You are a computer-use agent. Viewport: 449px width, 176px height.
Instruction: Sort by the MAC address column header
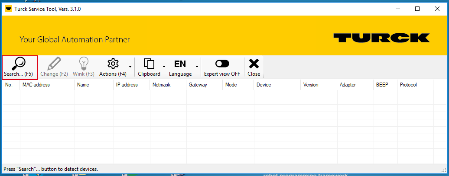click(47, 85)
